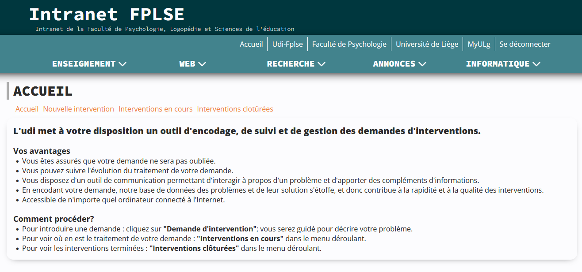Go to the Udi-Fplse top link
The width and height of the screenshot is (582, 272).
[x=287, y=44]
